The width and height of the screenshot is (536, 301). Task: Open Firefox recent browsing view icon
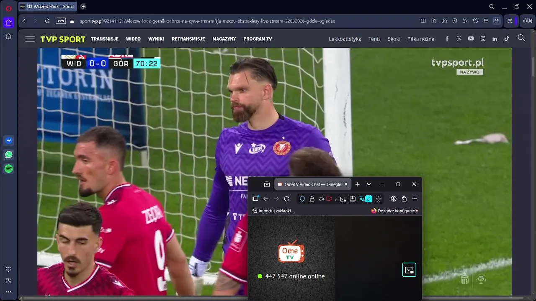click(x=267, y=184)
